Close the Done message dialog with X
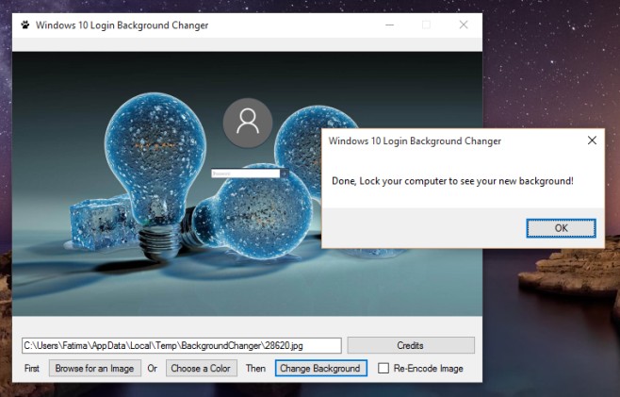This screenshot has height=397, width=620. coord(592,141)
